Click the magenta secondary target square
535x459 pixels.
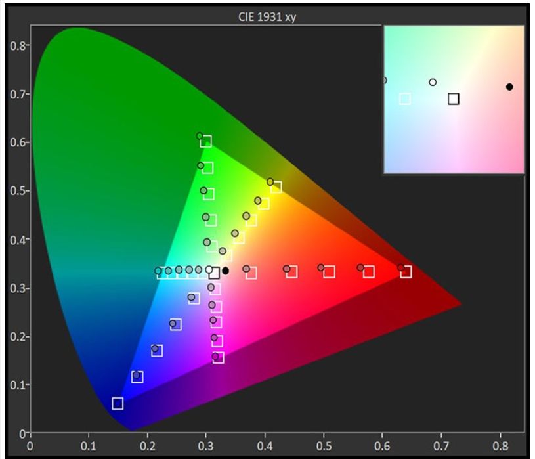tap(219, 358)
